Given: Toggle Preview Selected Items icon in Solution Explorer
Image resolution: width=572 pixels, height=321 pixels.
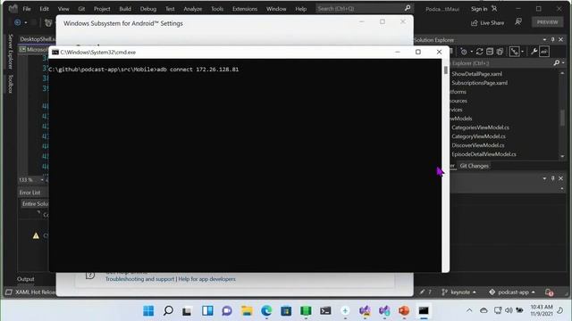Looking at the screenshot, I should click(x=544, y=52).
